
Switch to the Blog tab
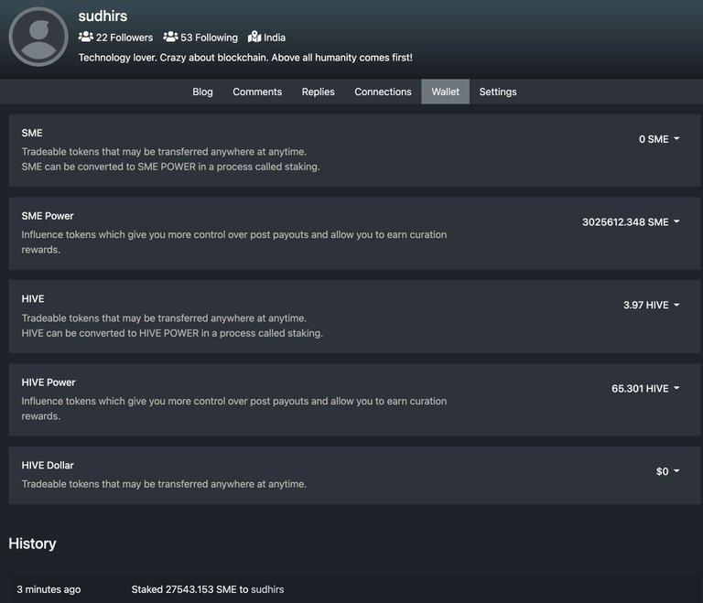point(202,92)
